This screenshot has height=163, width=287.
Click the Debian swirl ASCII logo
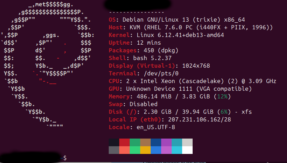(48, 65)
